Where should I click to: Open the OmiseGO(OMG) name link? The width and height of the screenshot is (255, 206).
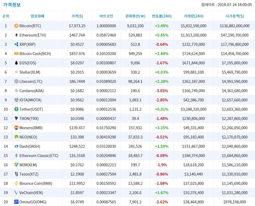coord(33,202)
